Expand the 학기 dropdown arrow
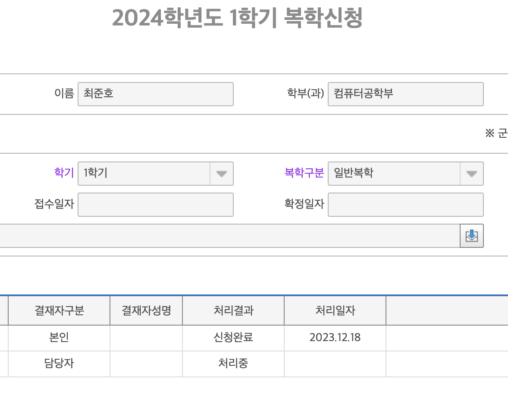The height and width of the screenshot is (405, 508). click(x=221, y=174)
